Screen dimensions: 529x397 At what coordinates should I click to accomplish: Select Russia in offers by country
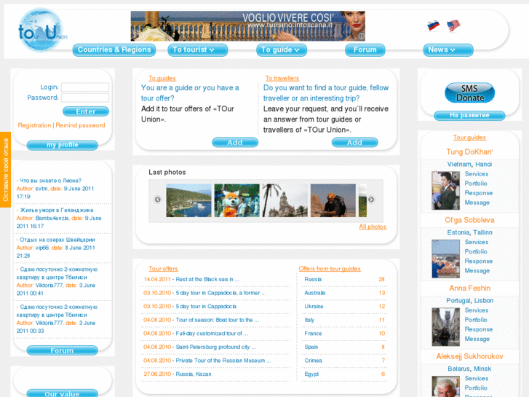[x=313, y=280]
